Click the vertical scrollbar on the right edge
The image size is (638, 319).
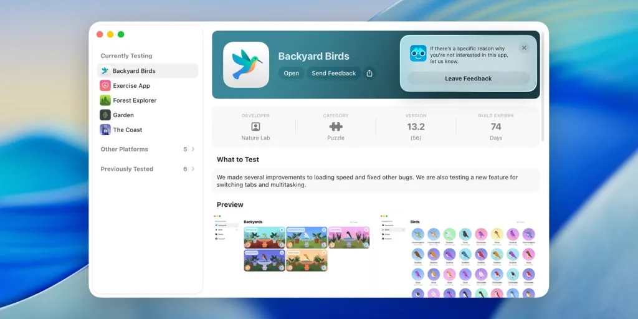click(x=543, y=87)
